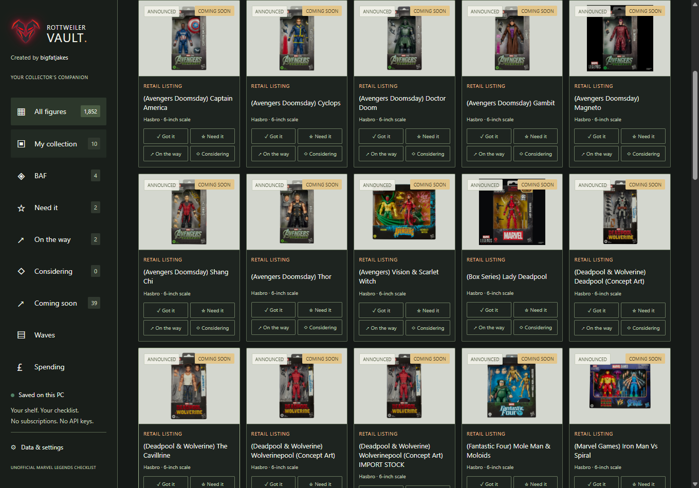This screenshot has width=699, height=488.
Task: Mark Magneto as On the way
Action: pyautogui.click(x=597, y=154)
